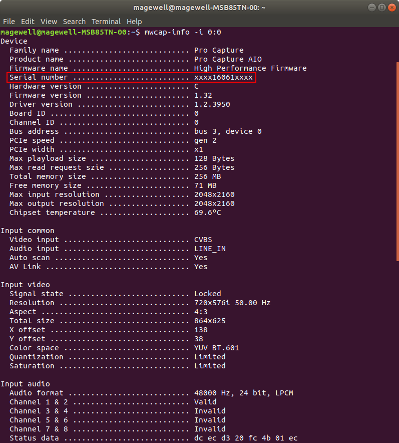This screenshot has height=443, width=399.
Task: Click the prompt magewell@magewell-MSB85TN-00
Action: point(64,32)
